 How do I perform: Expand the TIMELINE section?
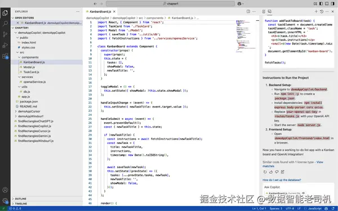[x=47, y=204]
